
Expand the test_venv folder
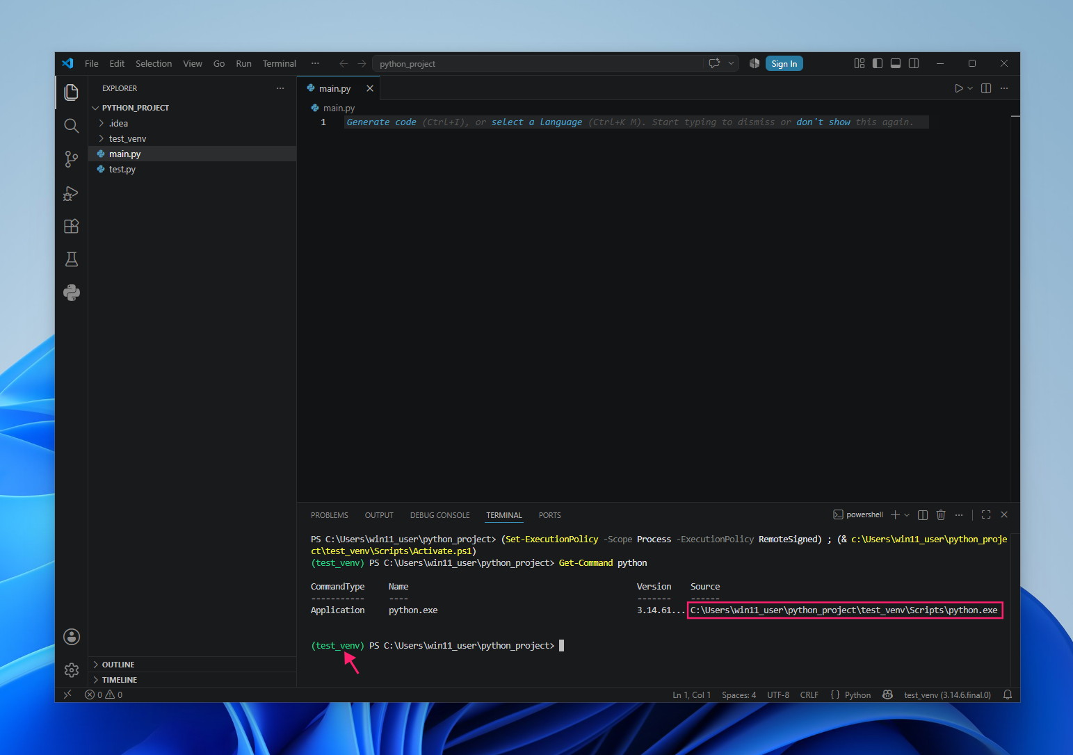pyautogui.click(x=193, y=138)
